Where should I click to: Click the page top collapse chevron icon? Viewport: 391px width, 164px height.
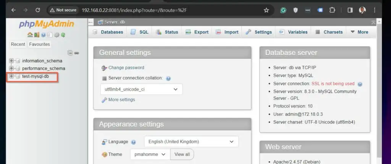(x=373, y=22)
